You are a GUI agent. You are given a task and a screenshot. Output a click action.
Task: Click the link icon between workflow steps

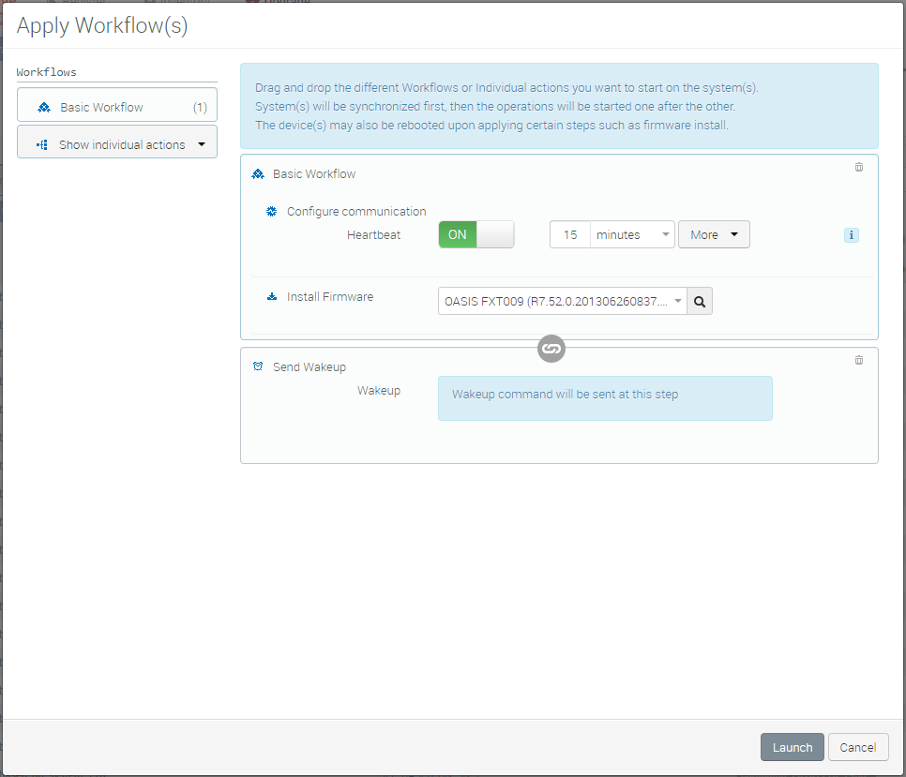(551, 349)
